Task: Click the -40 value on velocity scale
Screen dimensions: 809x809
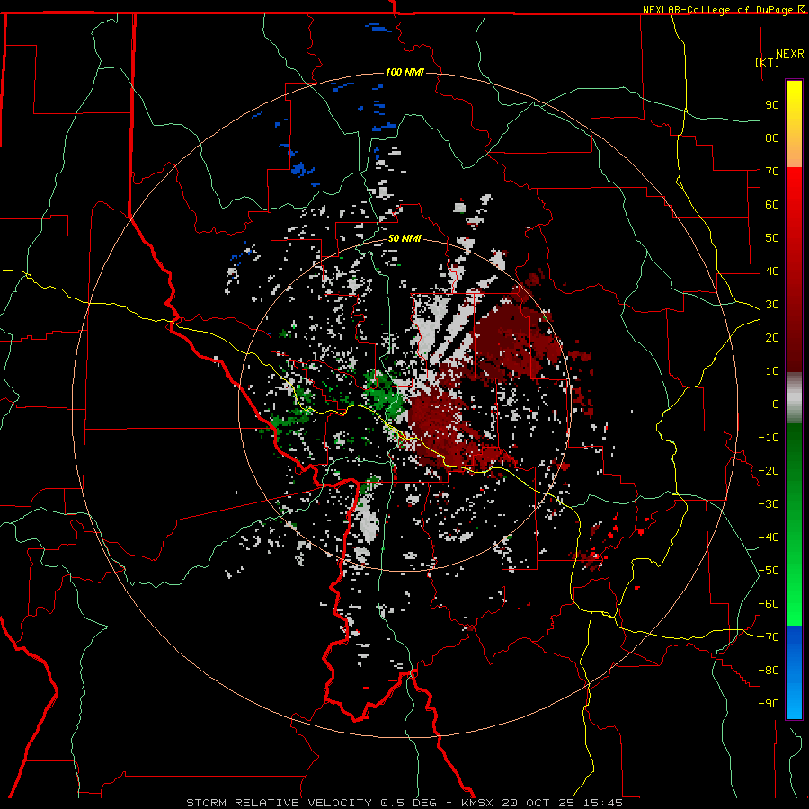Action: pos(769,538)
